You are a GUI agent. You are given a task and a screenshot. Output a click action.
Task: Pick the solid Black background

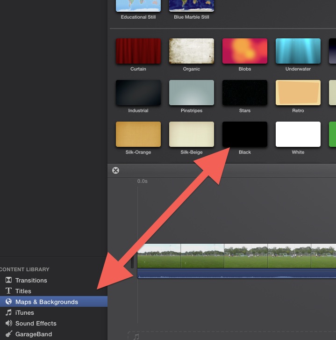coord(245,134)
